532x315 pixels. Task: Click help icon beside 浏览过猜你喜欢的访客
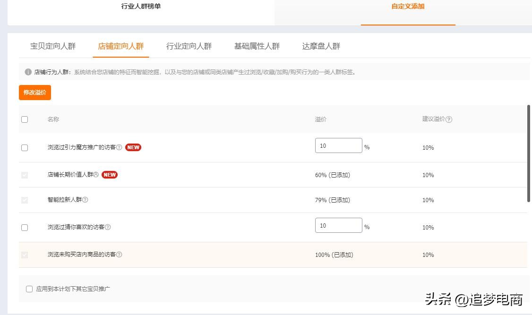[x=108, y=227]
